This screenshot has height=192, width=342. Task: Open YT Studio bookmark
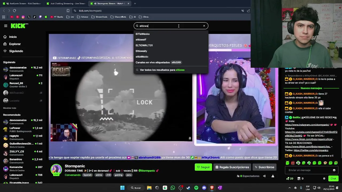click(56, 17)
